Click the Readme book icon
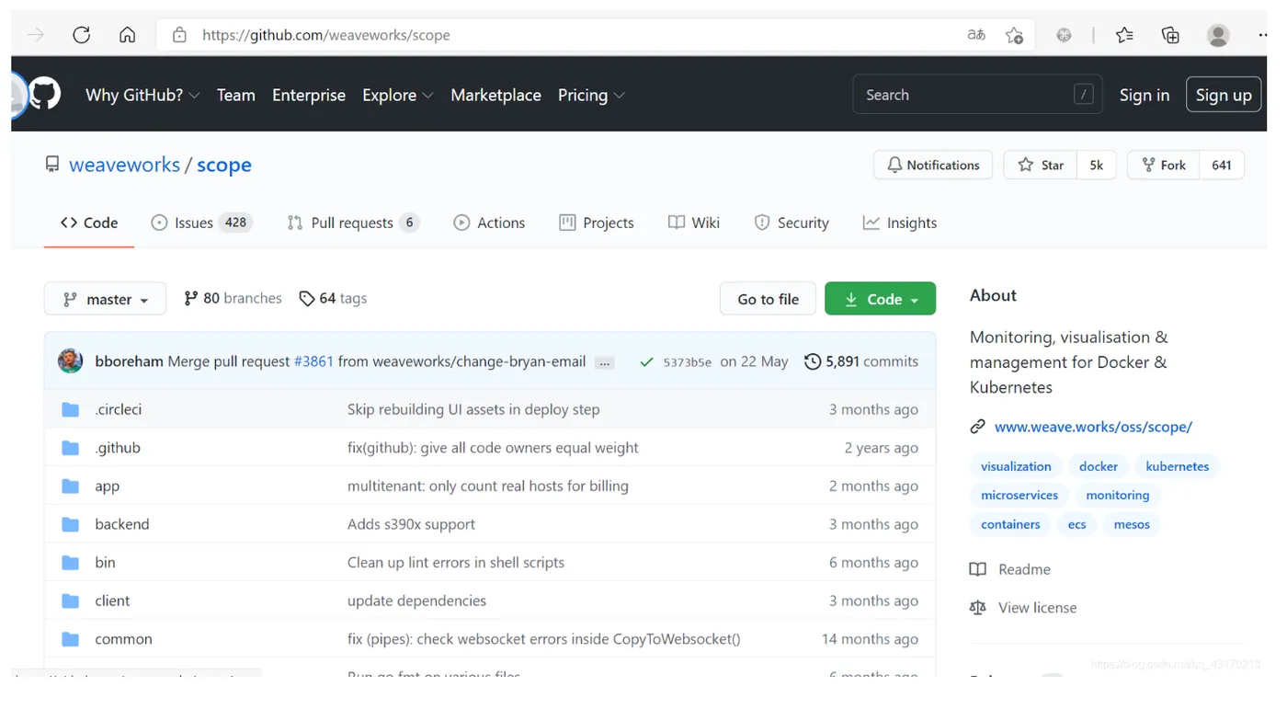Image resolution: width=1287 pixels, height=709 pixels. point(978,569)
